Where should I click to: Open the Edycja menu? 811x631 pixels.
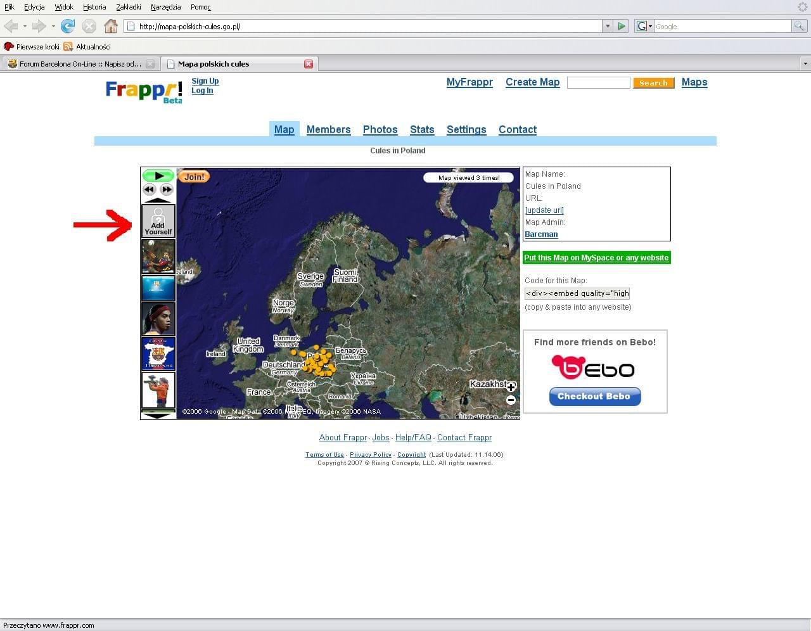point(34,7)
